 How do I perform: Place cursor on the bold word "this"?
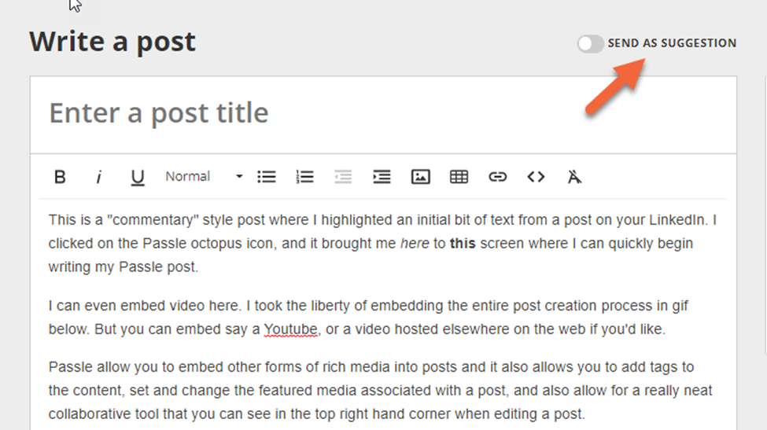[x=463, y=244]
